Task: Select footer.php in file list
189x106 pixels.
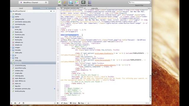Action: click(19, 32)
